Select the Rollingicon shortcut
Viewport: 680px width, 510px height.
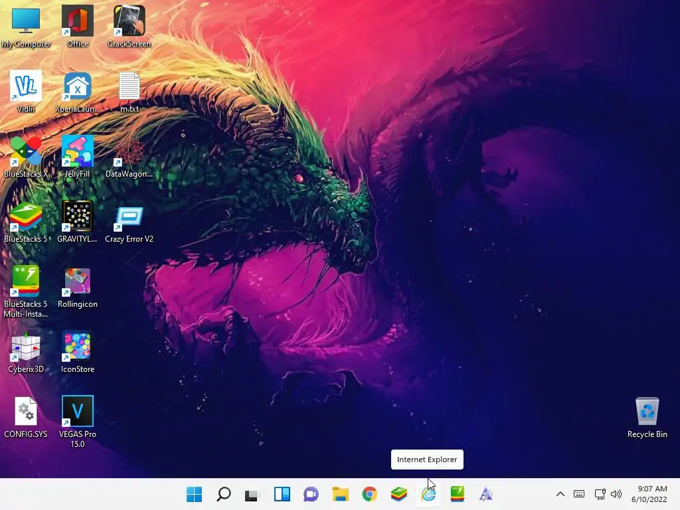(x=78, y=287)
